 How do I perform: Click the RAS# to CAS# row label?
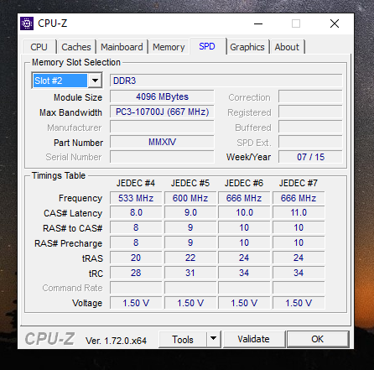pyautogui.click(x=73, y=228)
